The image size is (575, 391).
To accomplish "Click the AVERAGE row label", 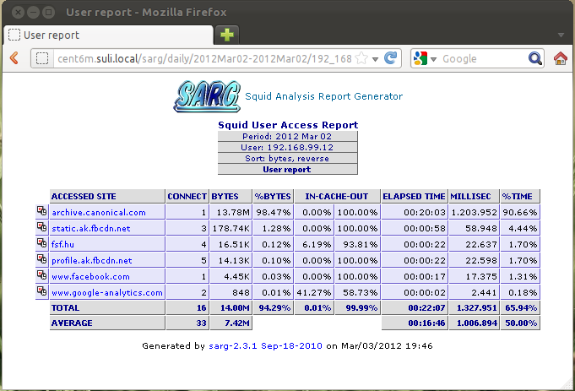I will [107, 323].
